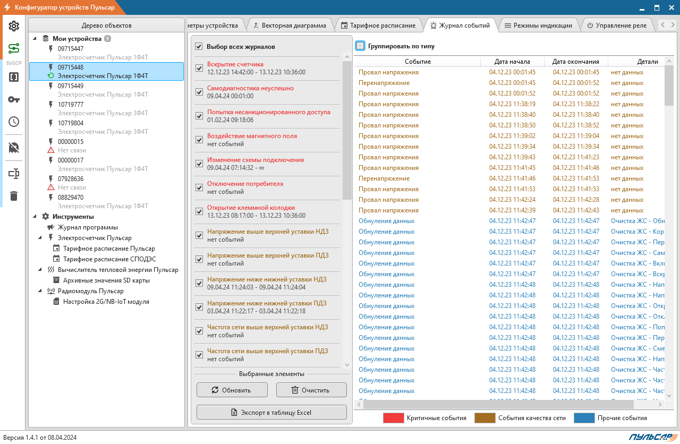680x444 pixels.
Task: Click the Очистить button
Action: (311, 390)
